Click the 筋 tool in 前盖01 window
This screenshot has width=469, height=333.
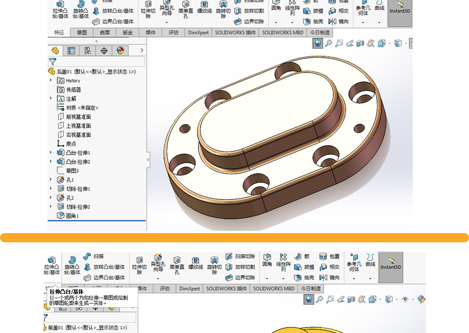pyautogui.click(x=302, y=256)
